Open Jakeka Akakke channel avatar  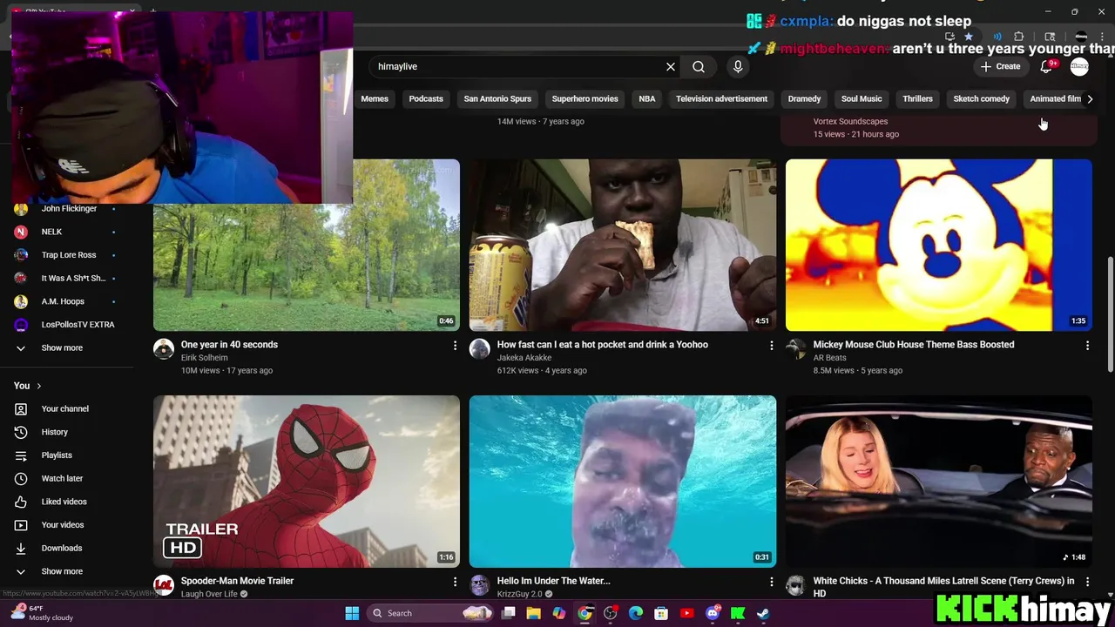pyautogui.click(x=480, y=349)
